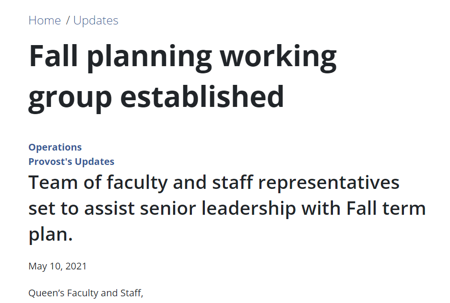Open the Operations category link

(x=55, y=147)
